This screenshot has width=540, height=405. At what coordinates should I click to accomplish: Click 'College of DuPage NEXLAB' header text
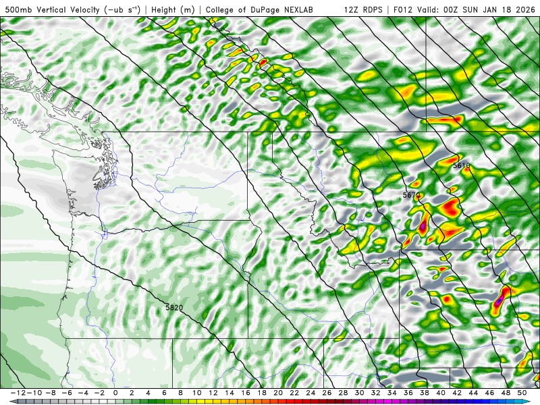(259, 9)
